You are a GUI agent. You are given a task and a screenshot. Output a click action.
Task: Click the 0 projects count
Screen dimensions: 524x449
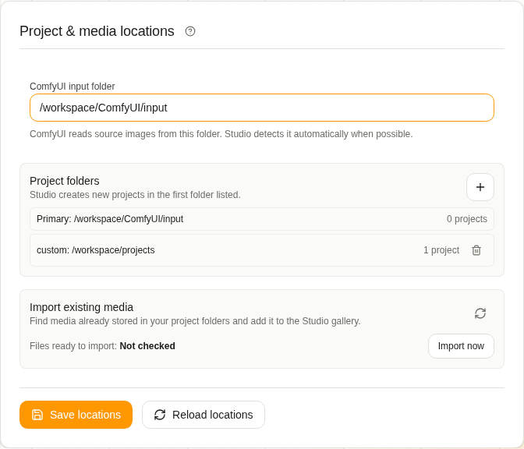click(x=467, y=219)
